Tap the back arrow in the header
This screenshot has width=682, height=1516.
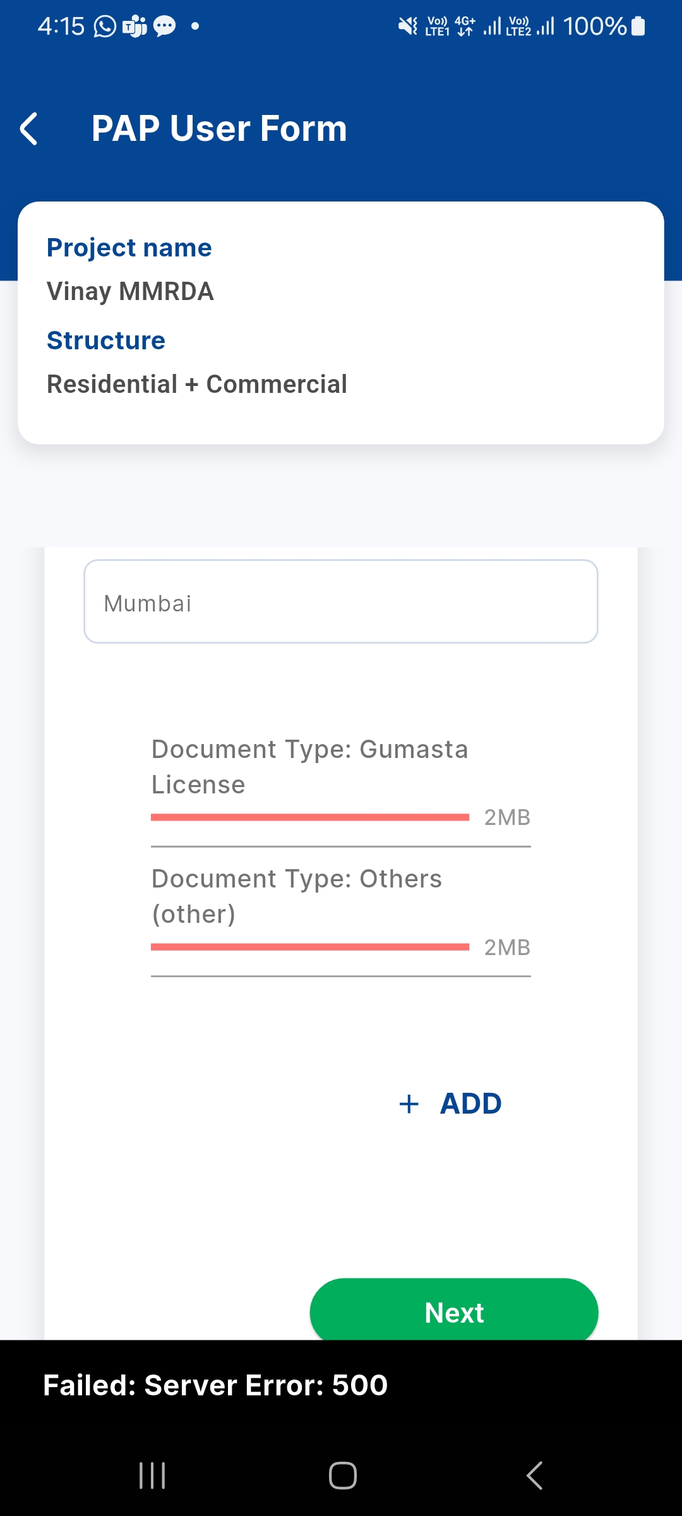point(29,129)
